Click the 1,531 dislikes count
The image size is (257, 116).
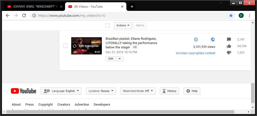click(x=241, y=53)
